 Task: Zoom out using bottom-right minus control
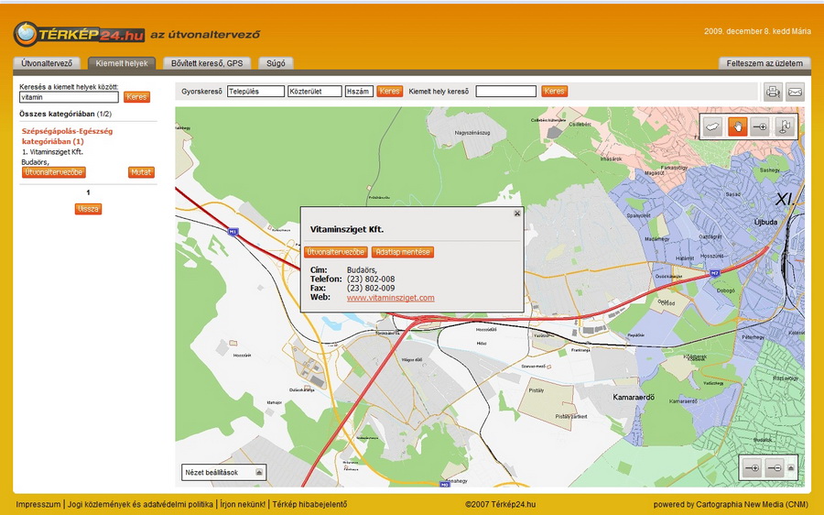point(775,467)
